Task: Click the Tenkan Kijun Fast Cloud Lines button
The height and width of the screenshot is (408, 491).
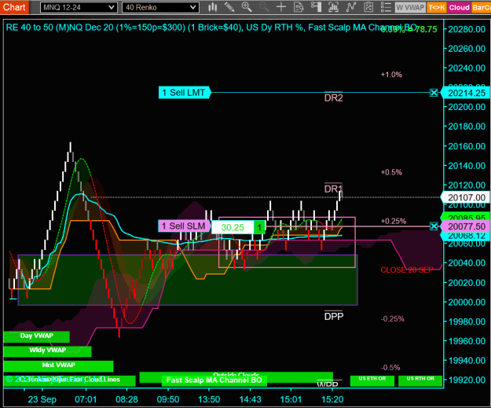Action: [69, 380]
